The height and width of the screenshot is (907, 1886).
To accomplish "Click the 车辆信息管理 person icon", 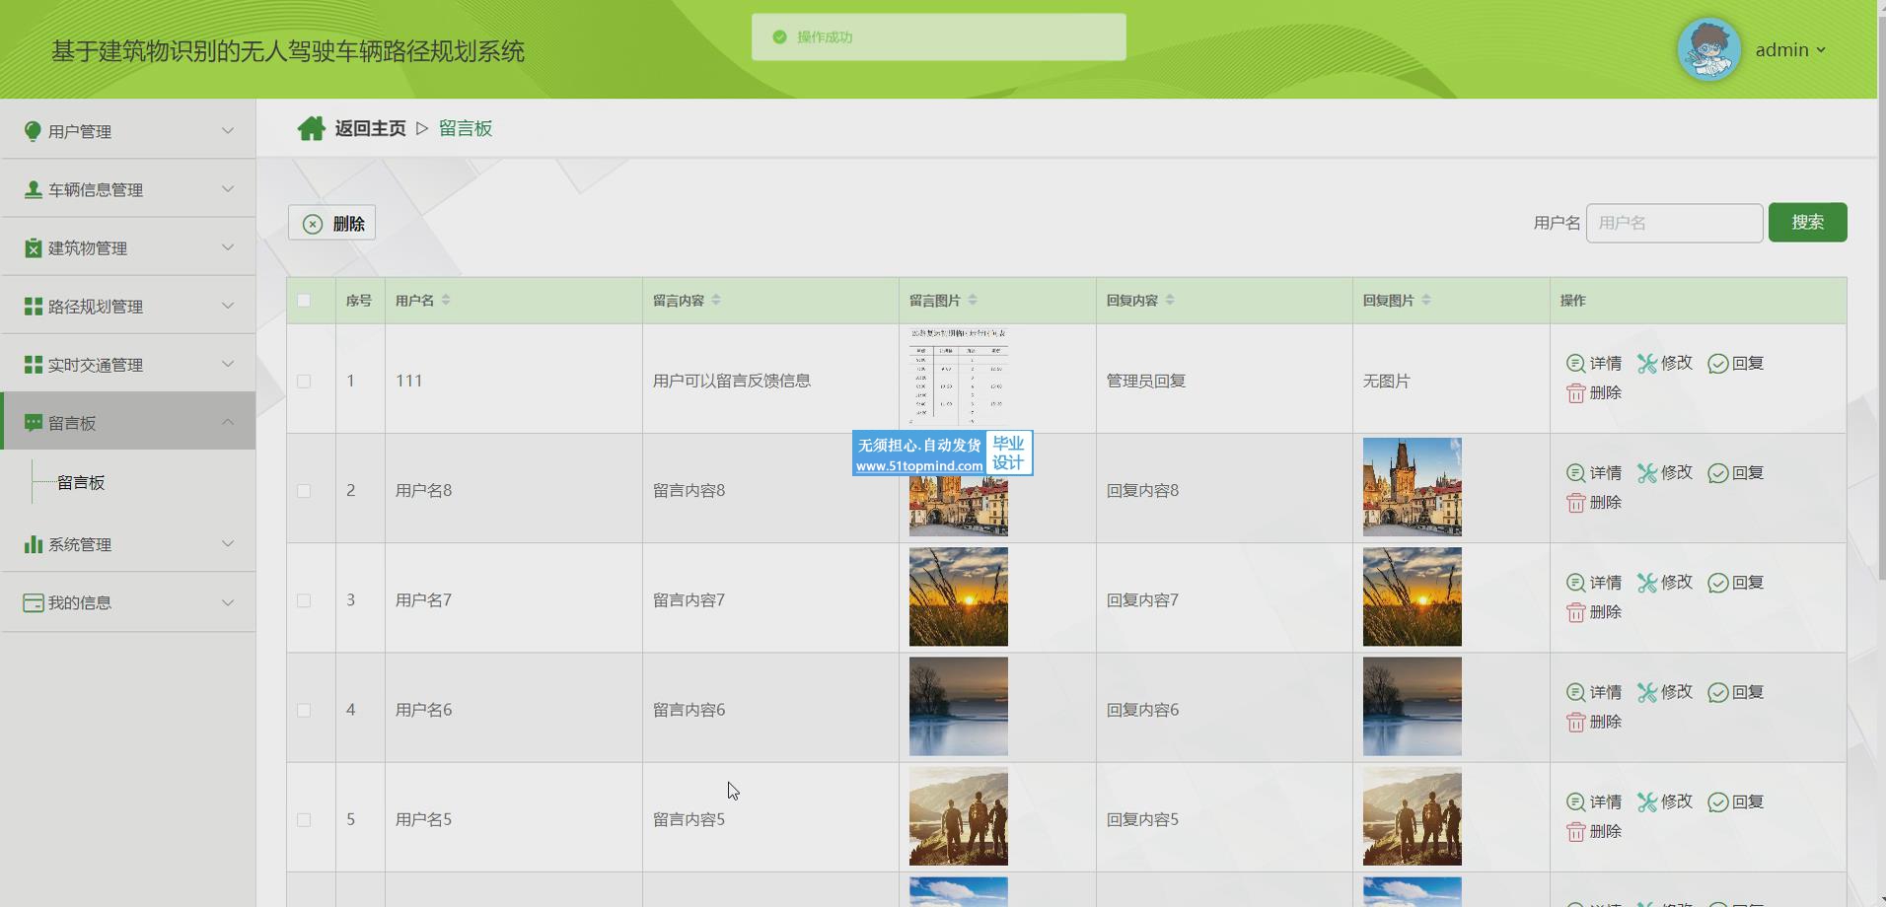I will pos(33,189).
